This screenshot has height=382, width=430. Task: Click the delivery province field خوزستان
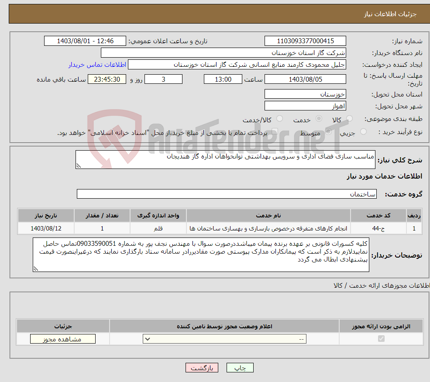305,94
